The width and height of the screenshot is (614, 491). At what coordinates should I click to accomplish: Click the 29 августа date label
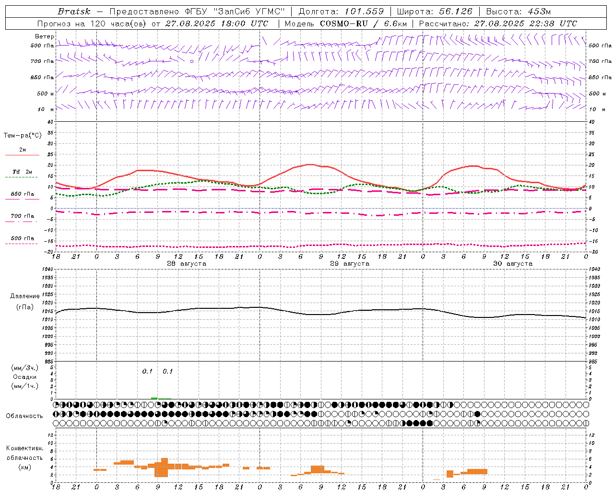pos(350,264)
